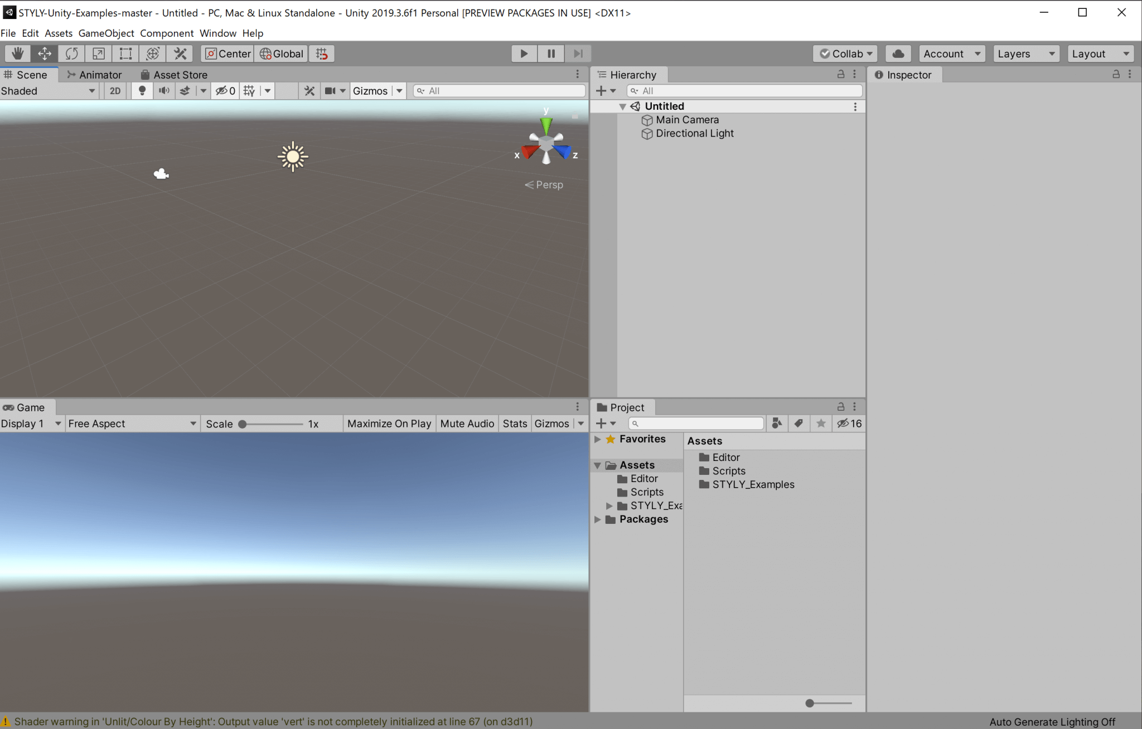The height and width of the screenshot is (729, 1142).
Task: Open the Shaded draw mode dropdown
Action: [x=47, y=90]
